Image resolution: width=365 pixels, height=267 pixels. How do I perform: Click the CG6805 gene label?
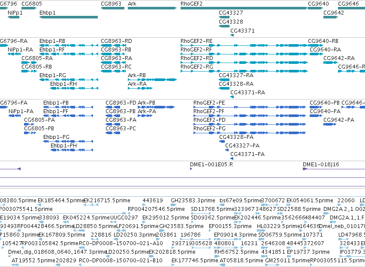(32, 4)
